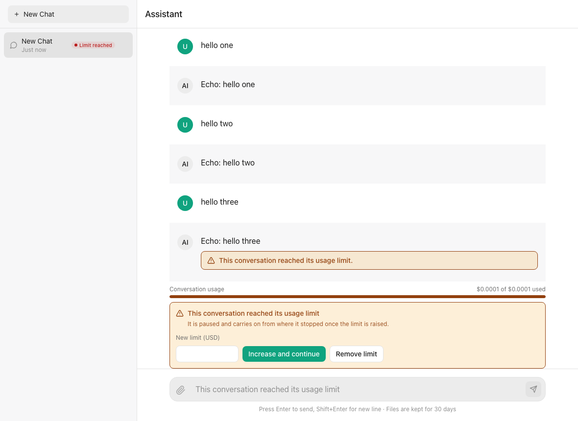The width and height of the screenshot is (578, 421).
Task: Click warning triangle in the paused conversation panel
Action: click(x=179, y=313)
